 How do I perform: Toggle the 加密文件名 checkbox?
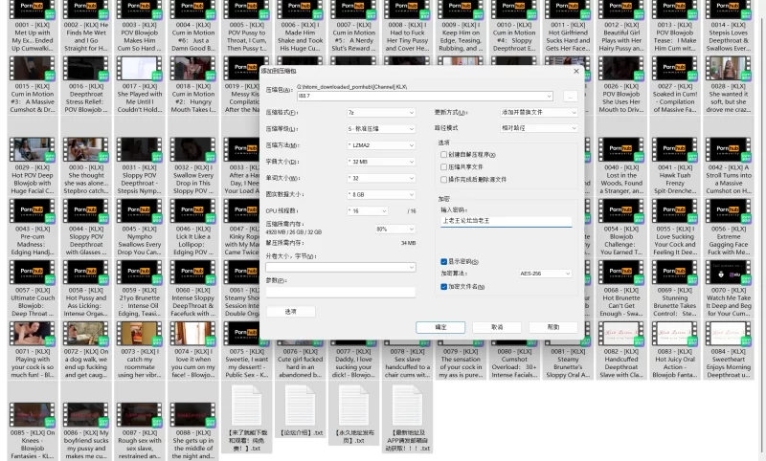tap(443, 286)
